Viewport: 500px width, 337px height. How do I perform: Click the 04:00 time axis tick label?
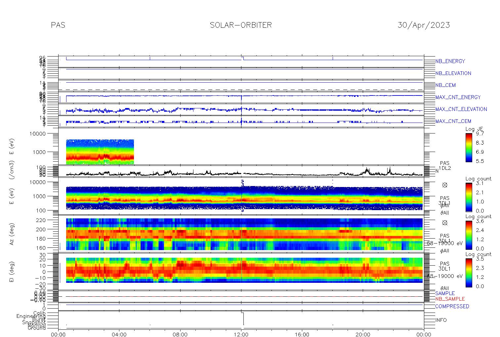(x=119, y=334)
